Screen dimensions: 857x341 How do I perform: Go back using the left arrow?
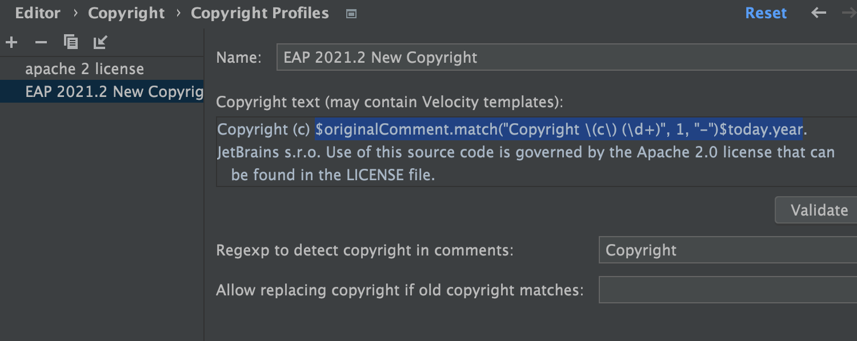(819, 13)
